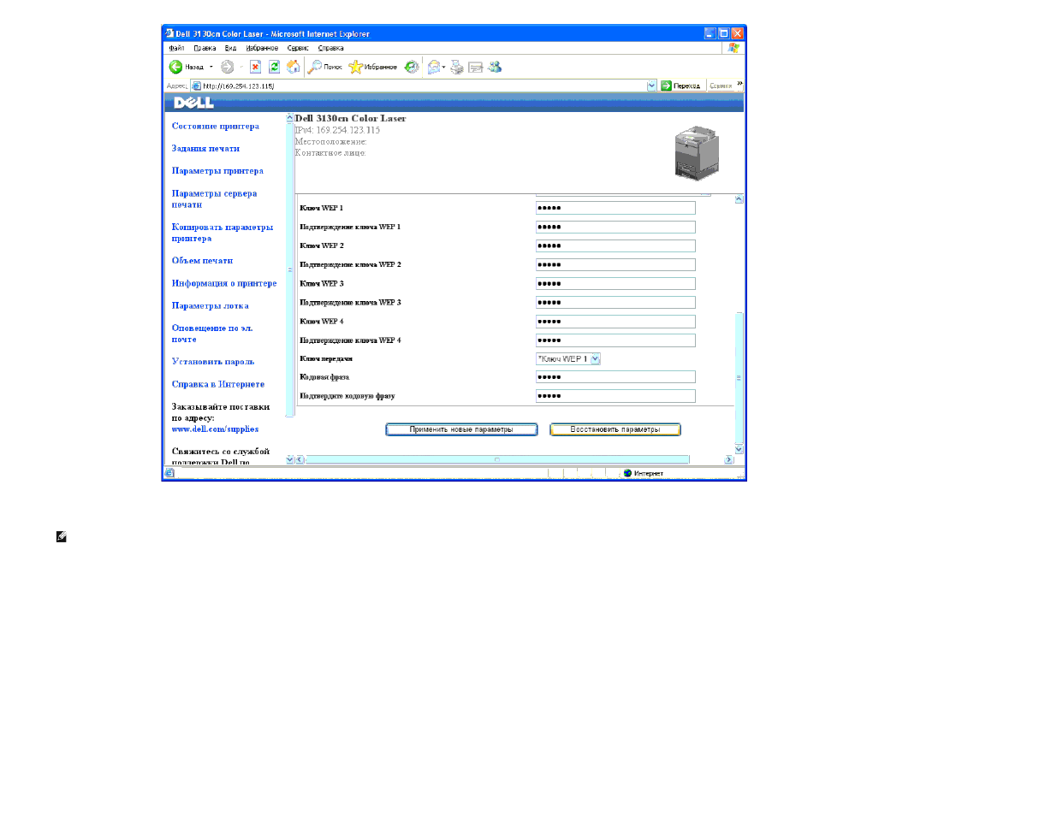Click the settings pane scroll up arrow

(x=739, y=199)
